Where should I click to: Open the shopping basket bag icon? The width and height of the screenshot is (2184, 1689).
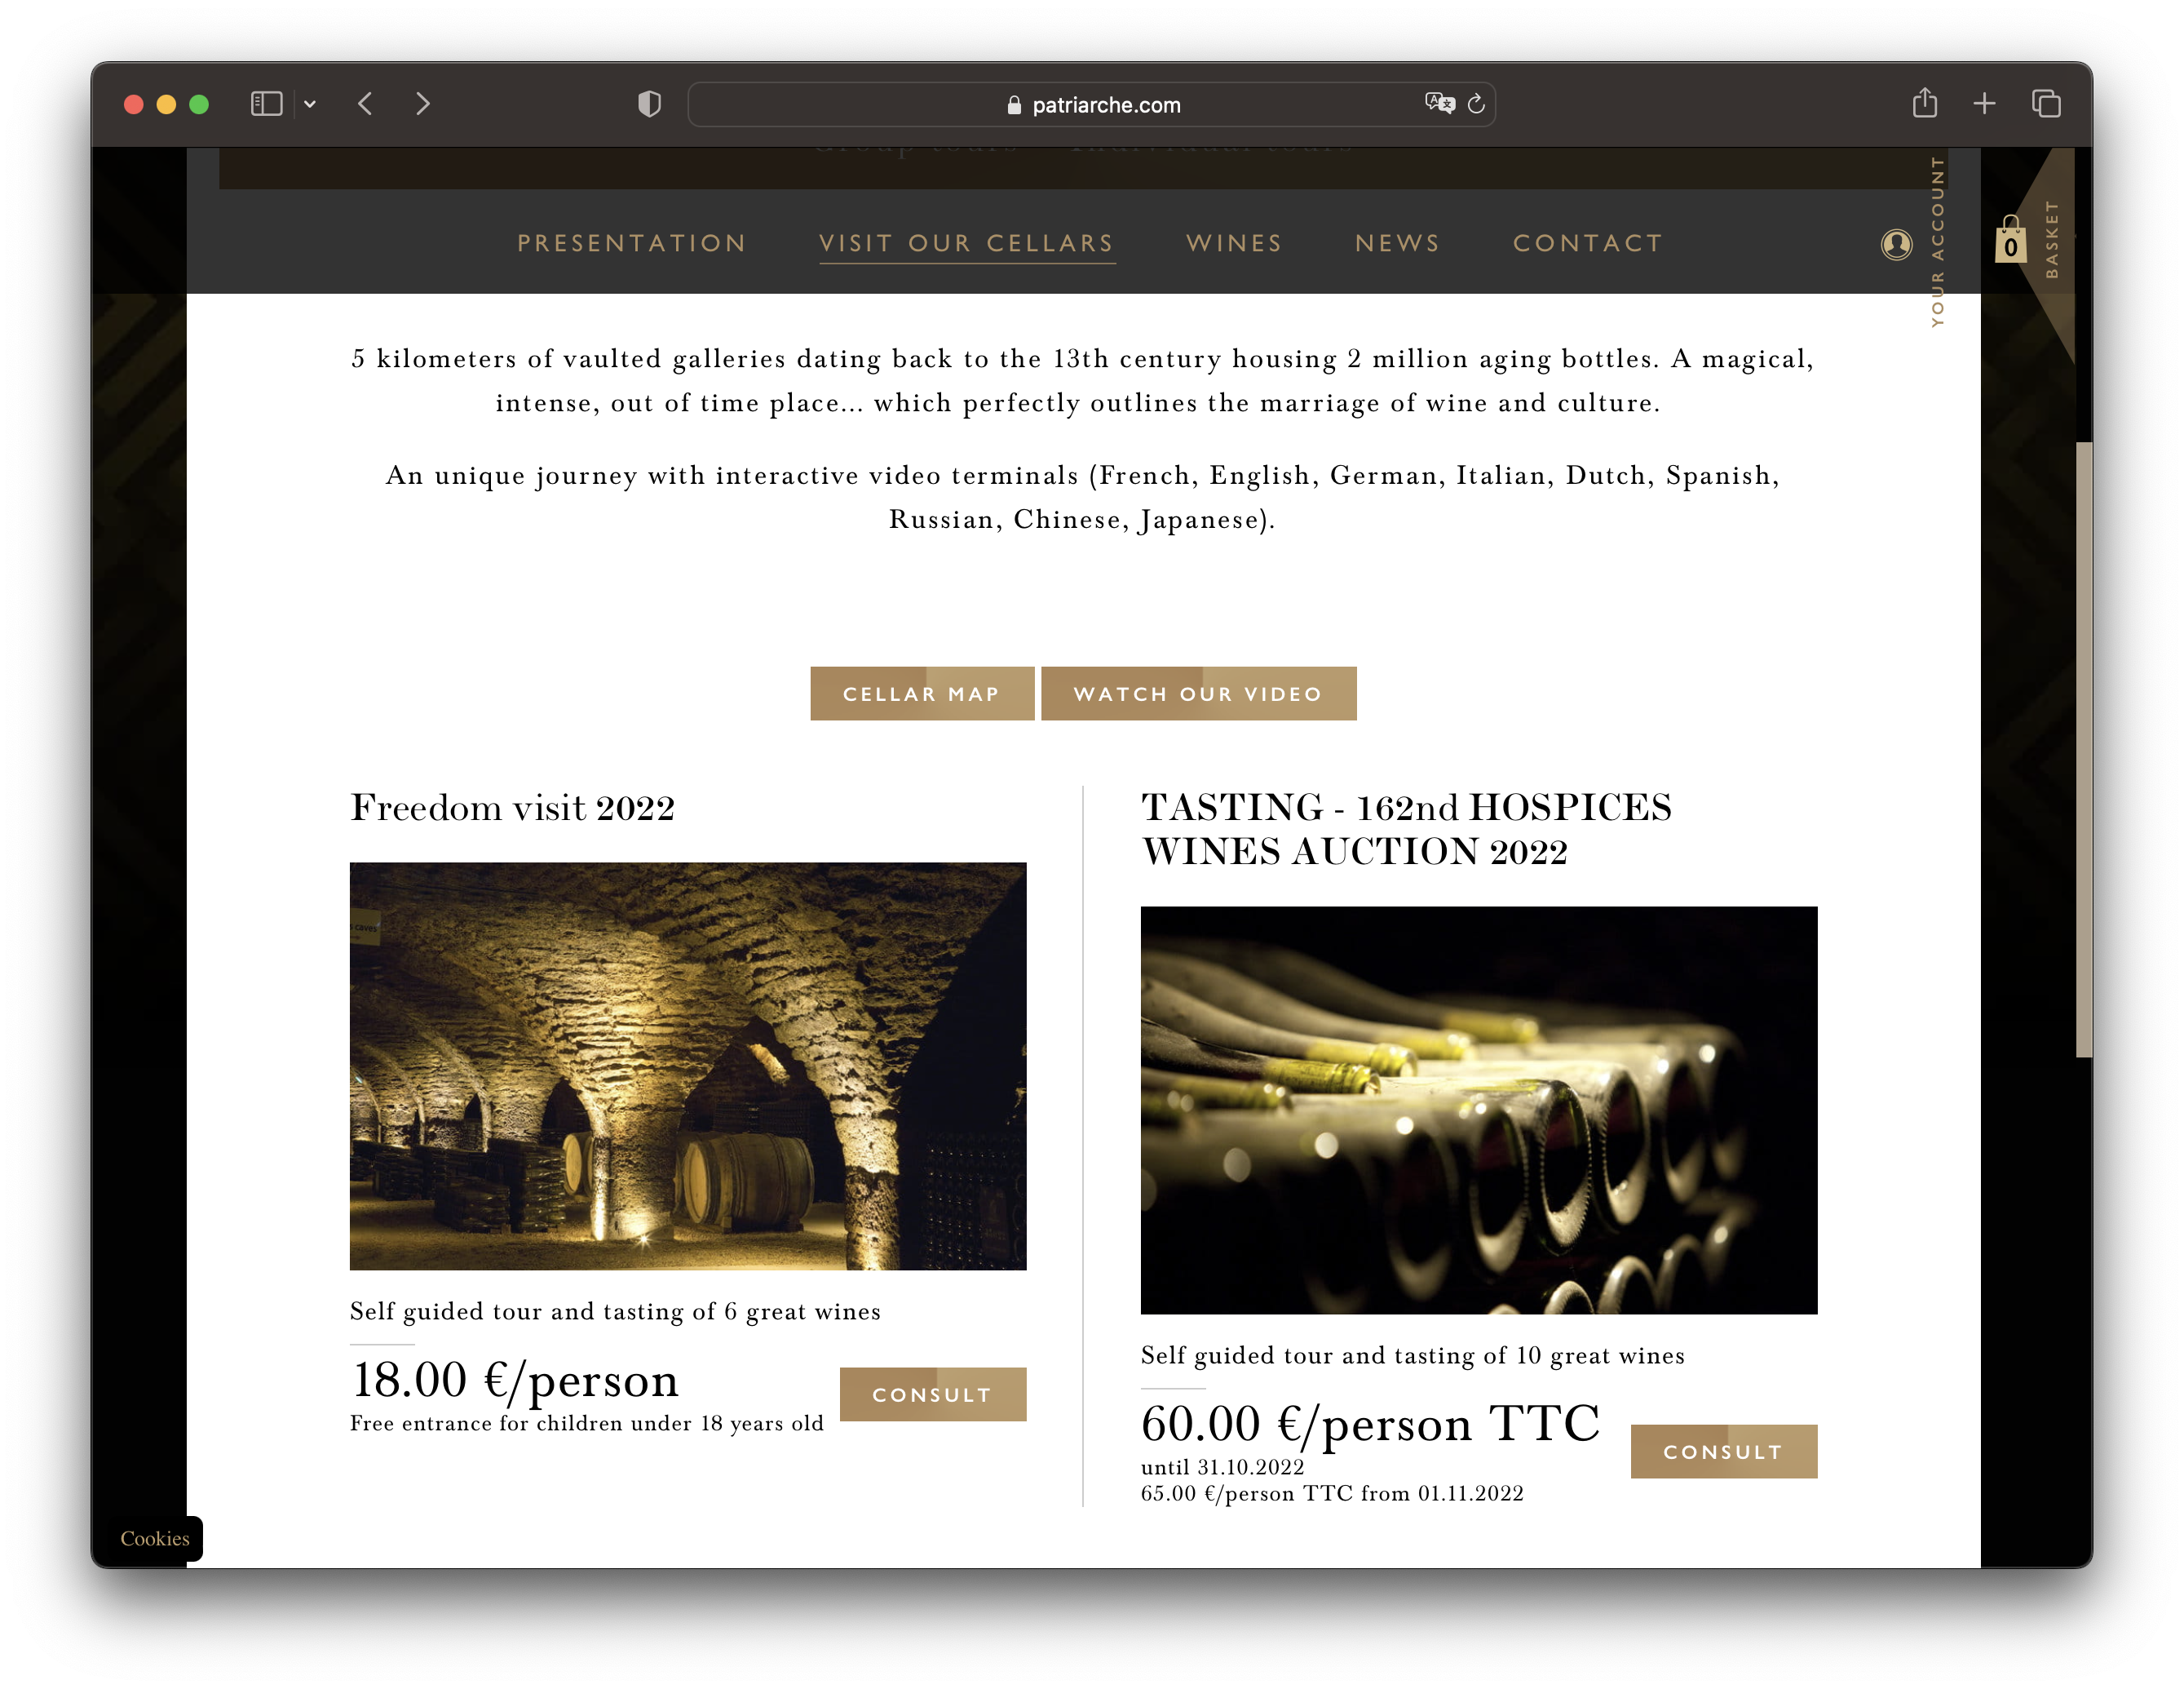[x=2010, y=242]
